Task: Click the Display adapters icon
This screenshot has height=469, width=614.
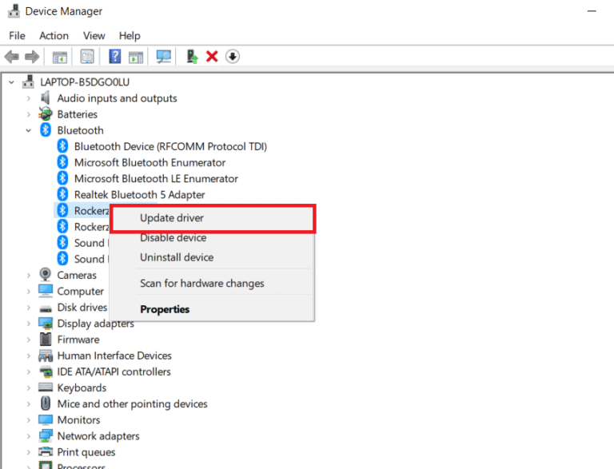Action: pos(46,324)
